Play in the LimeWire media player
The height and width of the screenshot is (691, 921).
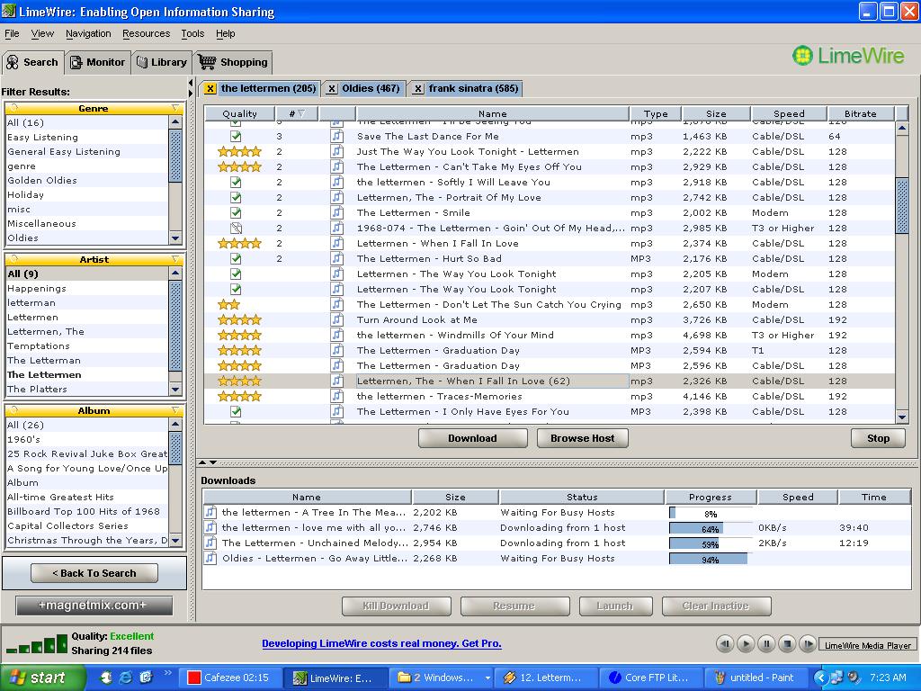point(746,644)
